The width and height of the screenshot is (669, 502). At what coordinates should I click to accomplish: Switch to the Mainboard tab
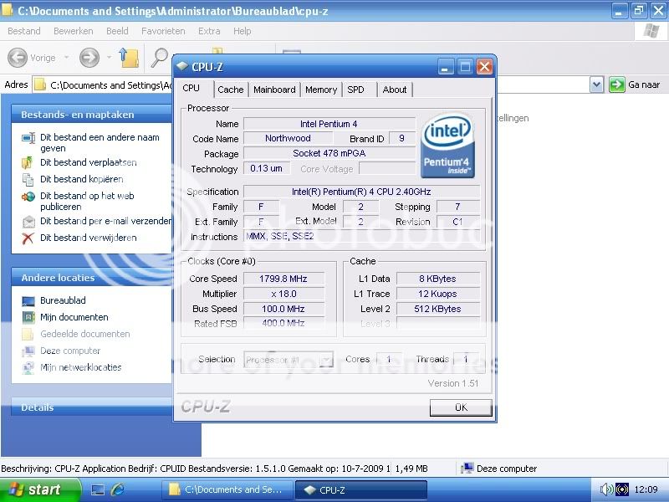tap(274, 90)
